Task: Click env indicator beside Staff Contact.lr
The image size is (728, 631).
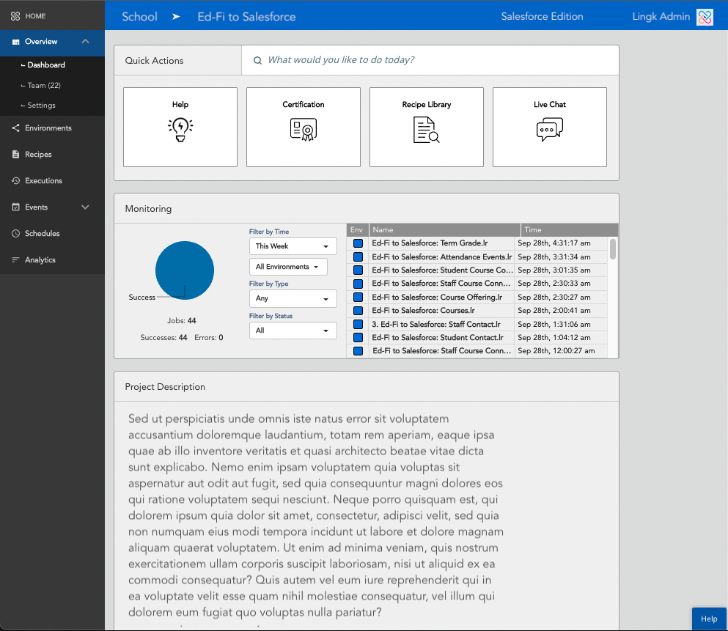Action: pos(357,324)
